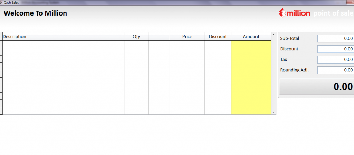Click the Cash Sales title bar icon
Viewport: 354px width, 155px height.
(x=1, y=2)
